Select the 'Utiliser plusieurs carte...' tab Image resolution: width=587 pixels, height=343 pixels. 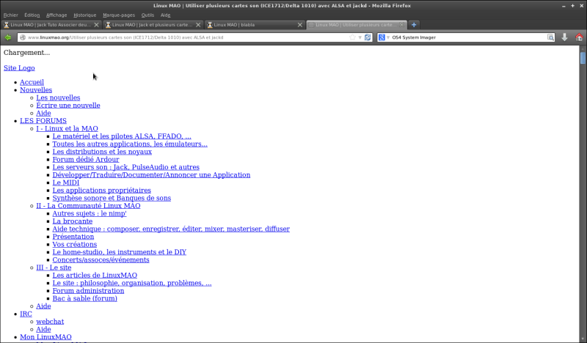(x=356, y=25)
